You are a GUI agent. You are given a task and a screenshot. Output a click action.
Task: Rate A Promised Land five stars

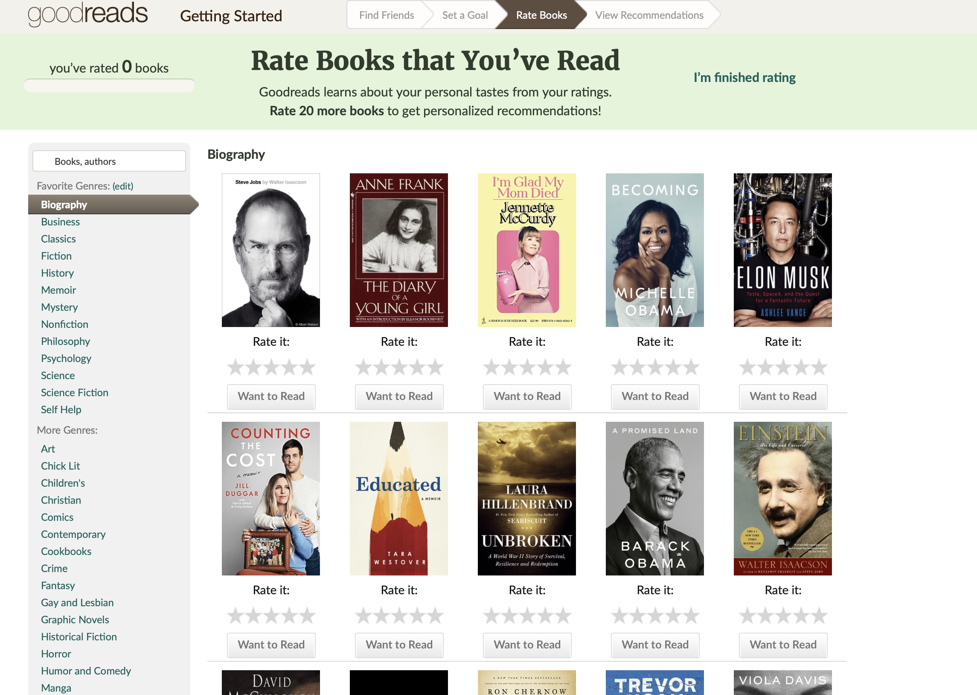point(691,616)
